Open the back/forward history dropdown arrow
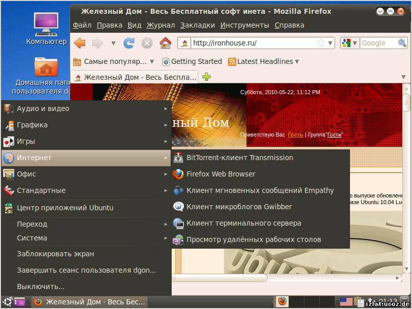 [113, 43]
